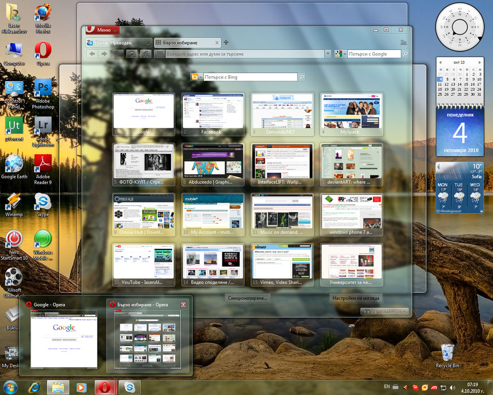Click the volume speaker icon in system tray

(x=452, y=387)
